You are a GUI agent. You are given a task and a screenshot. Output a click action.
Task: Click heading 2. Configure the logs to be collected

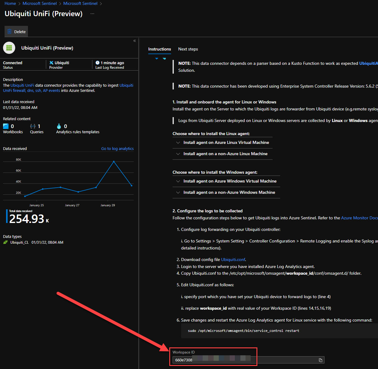pyautogui.click(x=208, y=211)
